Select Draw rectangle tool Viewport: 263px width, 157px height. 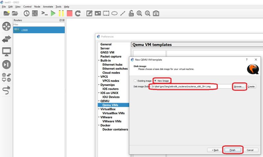(106, 13)
